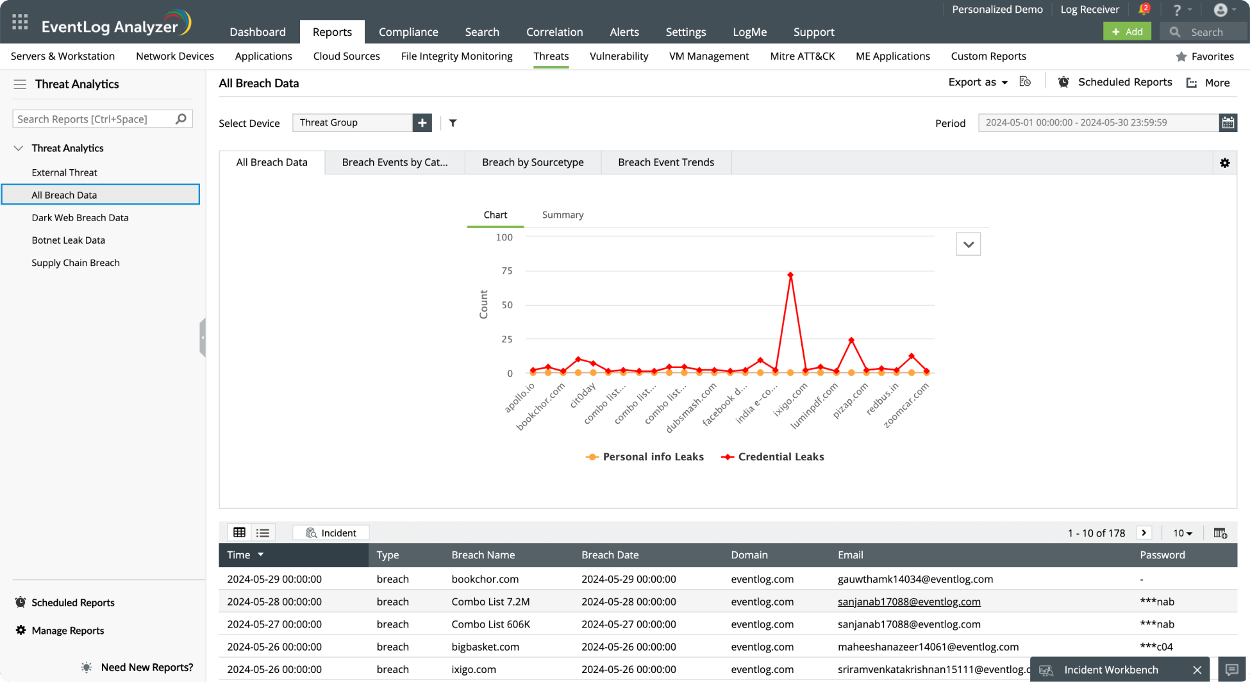Add a device with plus button
Screen dimensions: 1250x682
point(422,122)
